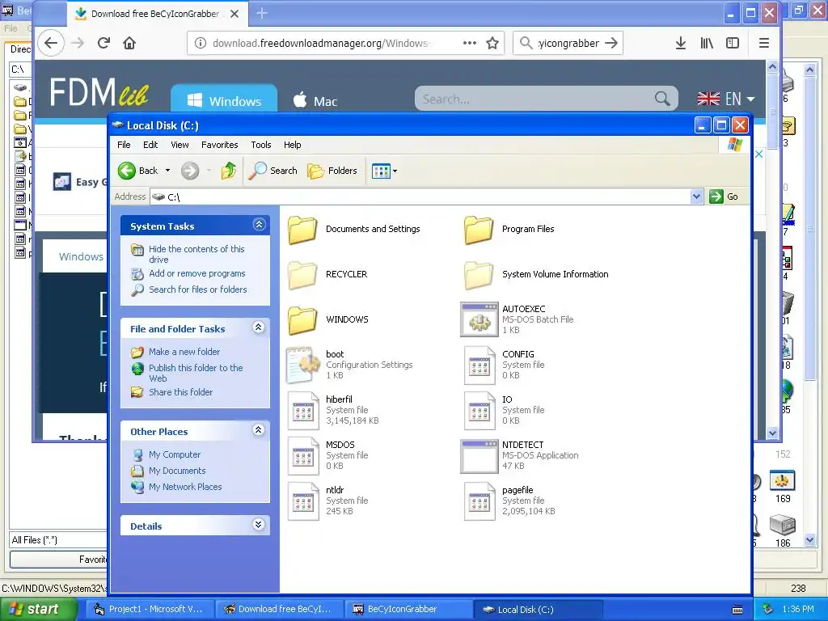Collapse the Other Places panel
828x621 pixels.
click(x=259, y=430)
